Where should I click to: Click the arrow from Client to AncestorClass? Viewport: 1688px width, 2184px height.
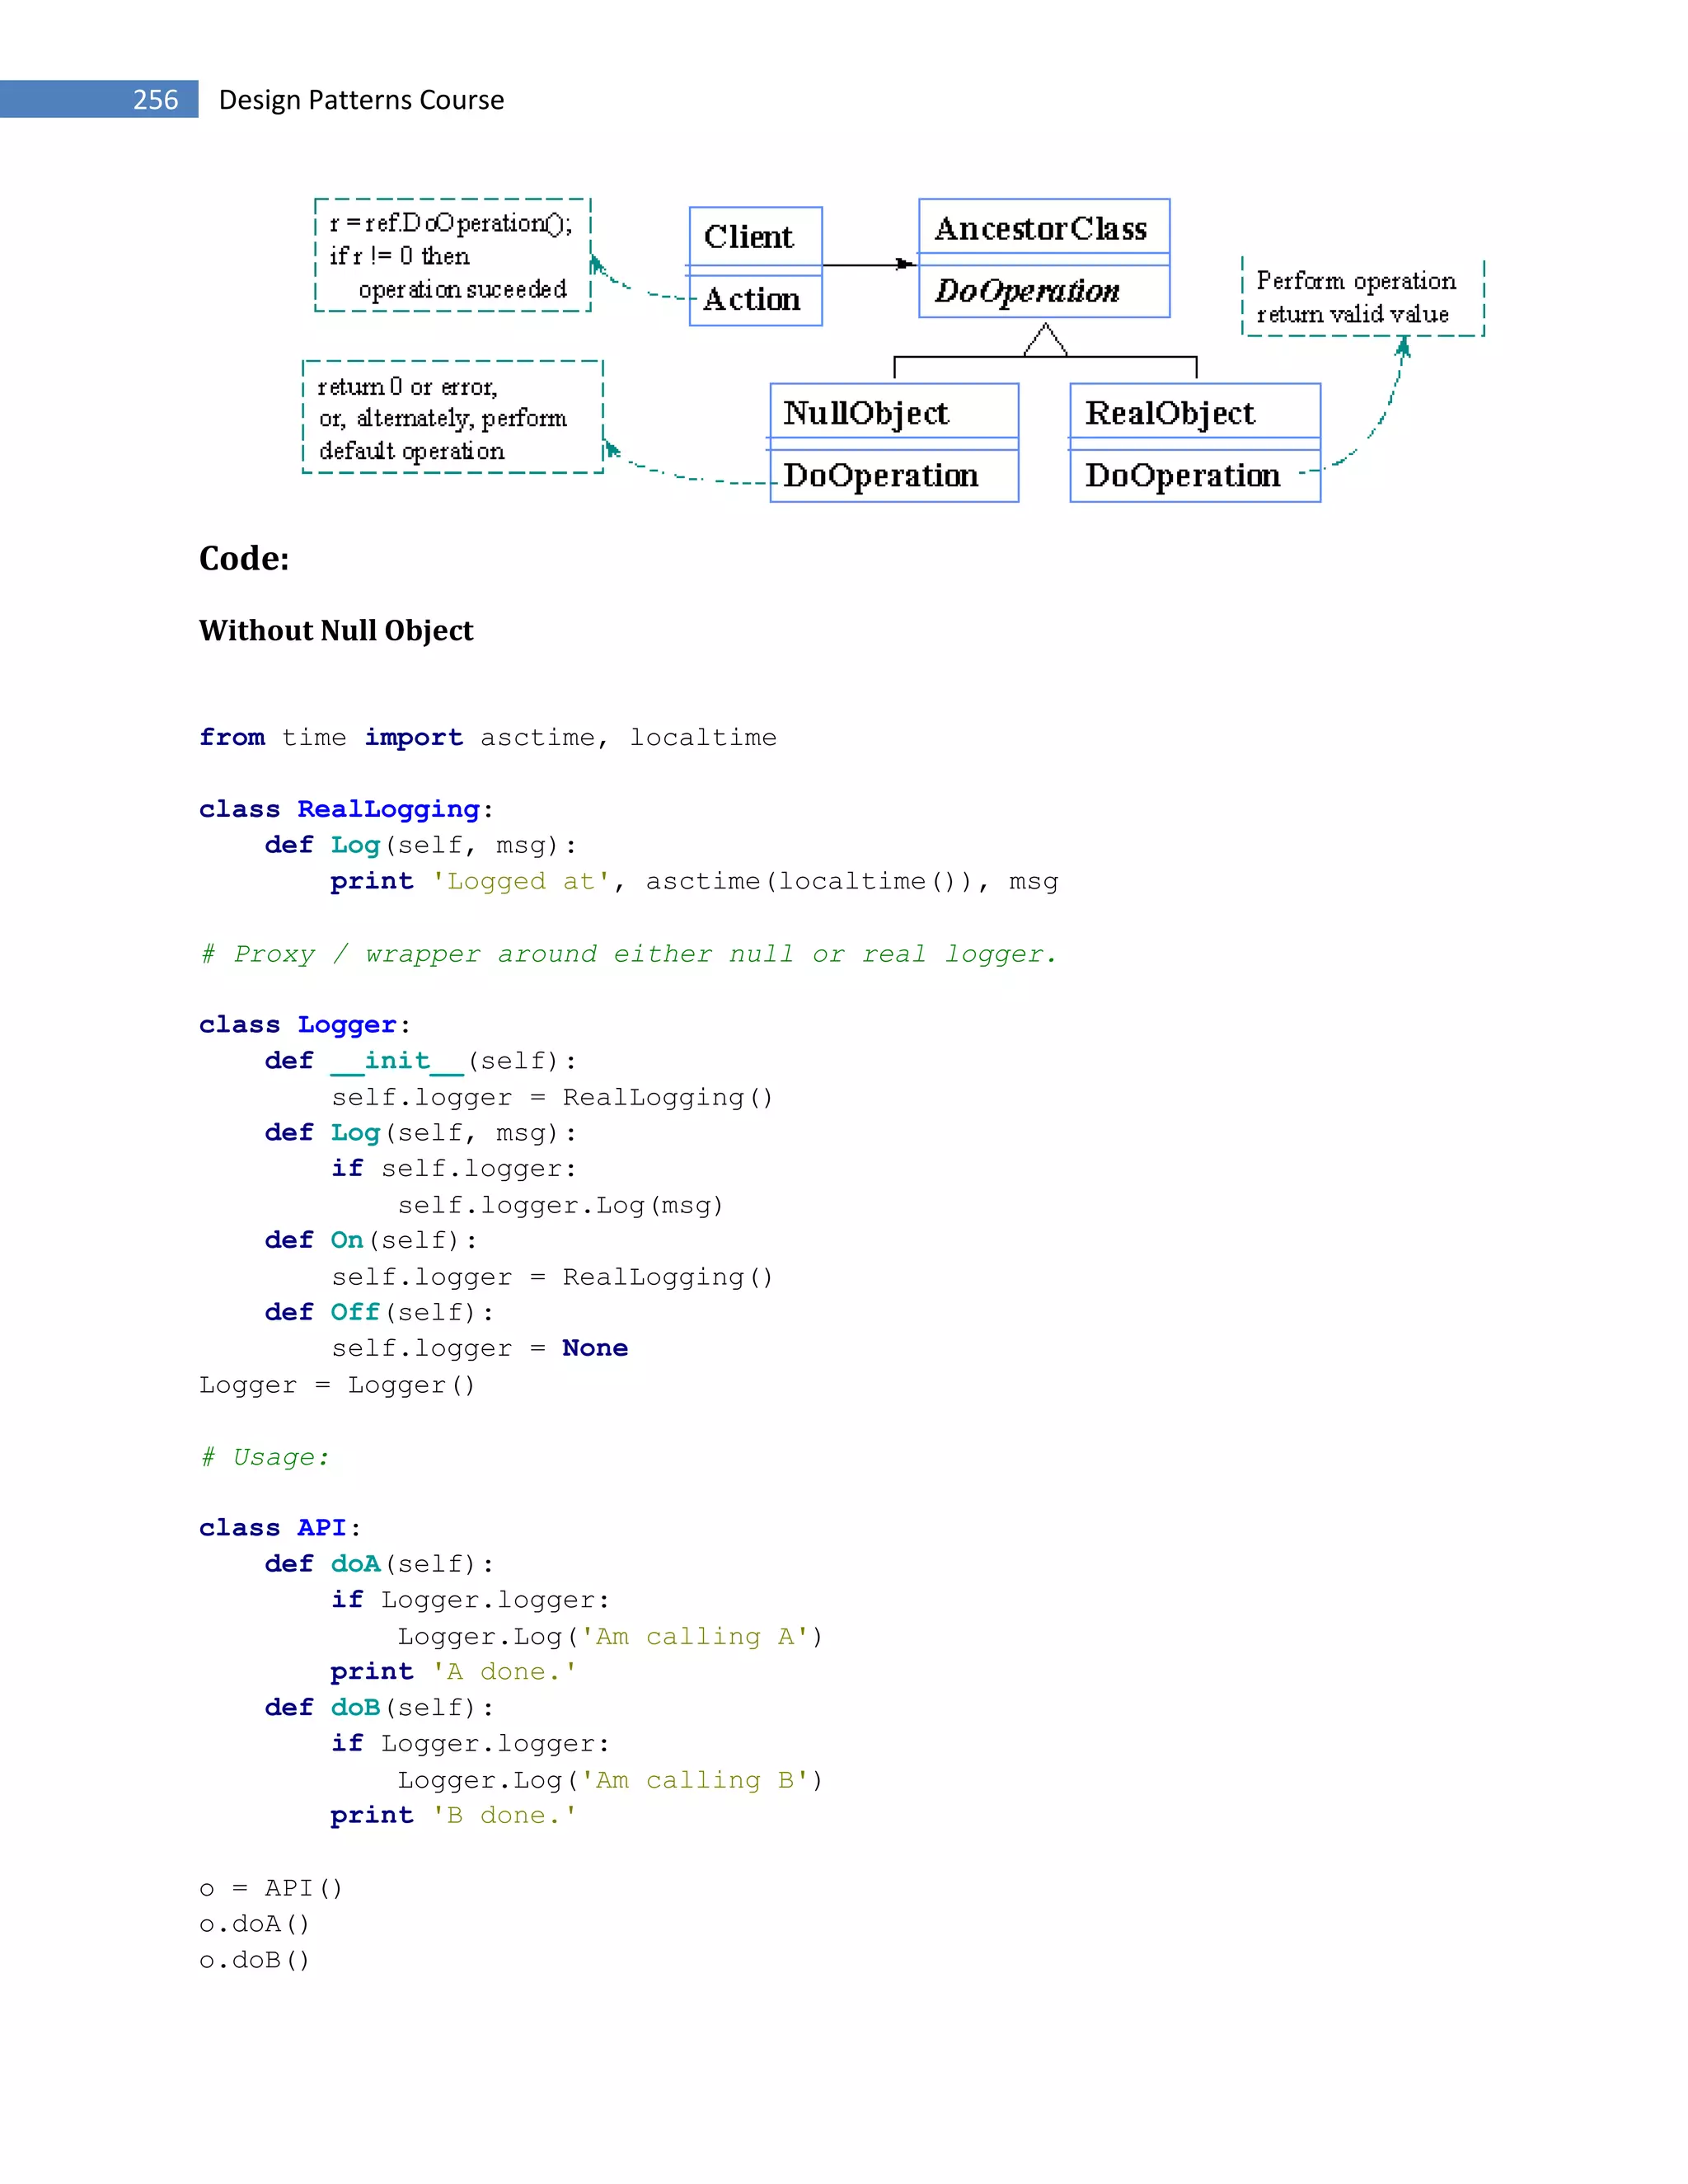[x=868, y=265]
